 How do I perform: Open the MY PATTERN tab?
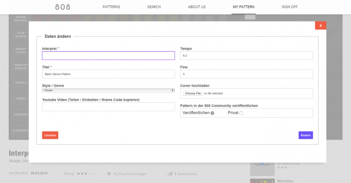(x=243, y=7)
